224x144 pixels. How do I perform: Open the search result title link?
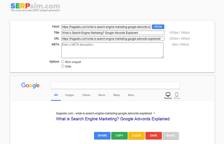[x=113, y=119]
